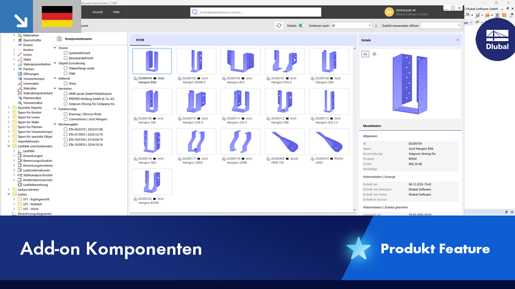
Task: Check the Steel material filter
Action: (x=66, y=84)
